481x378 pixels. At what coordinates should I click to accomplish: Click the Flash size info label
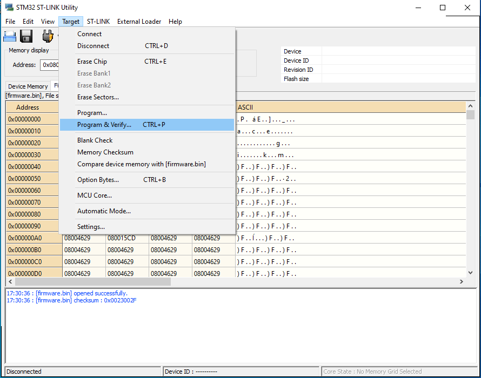point(296,79)
